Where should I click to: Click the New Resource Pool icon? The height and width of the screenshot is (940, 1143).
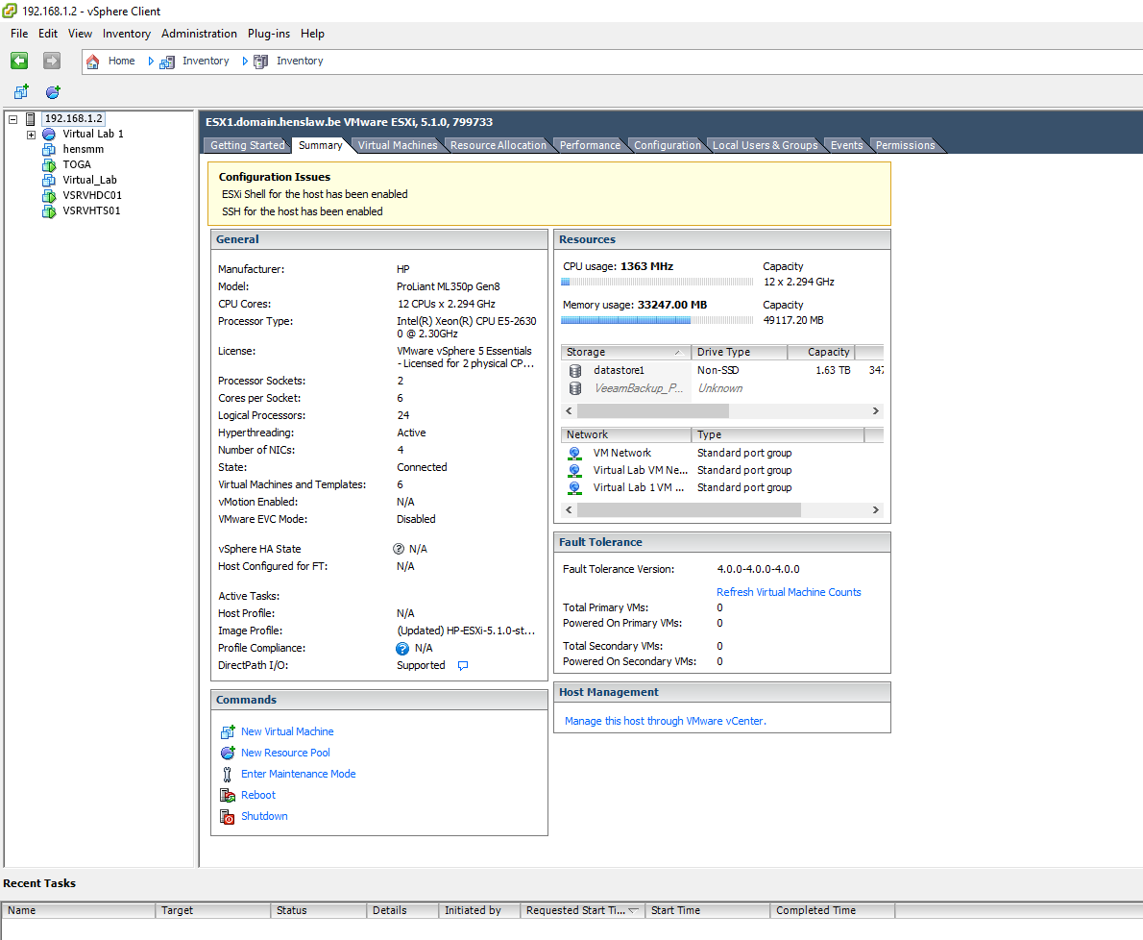(x=228, y=753)
